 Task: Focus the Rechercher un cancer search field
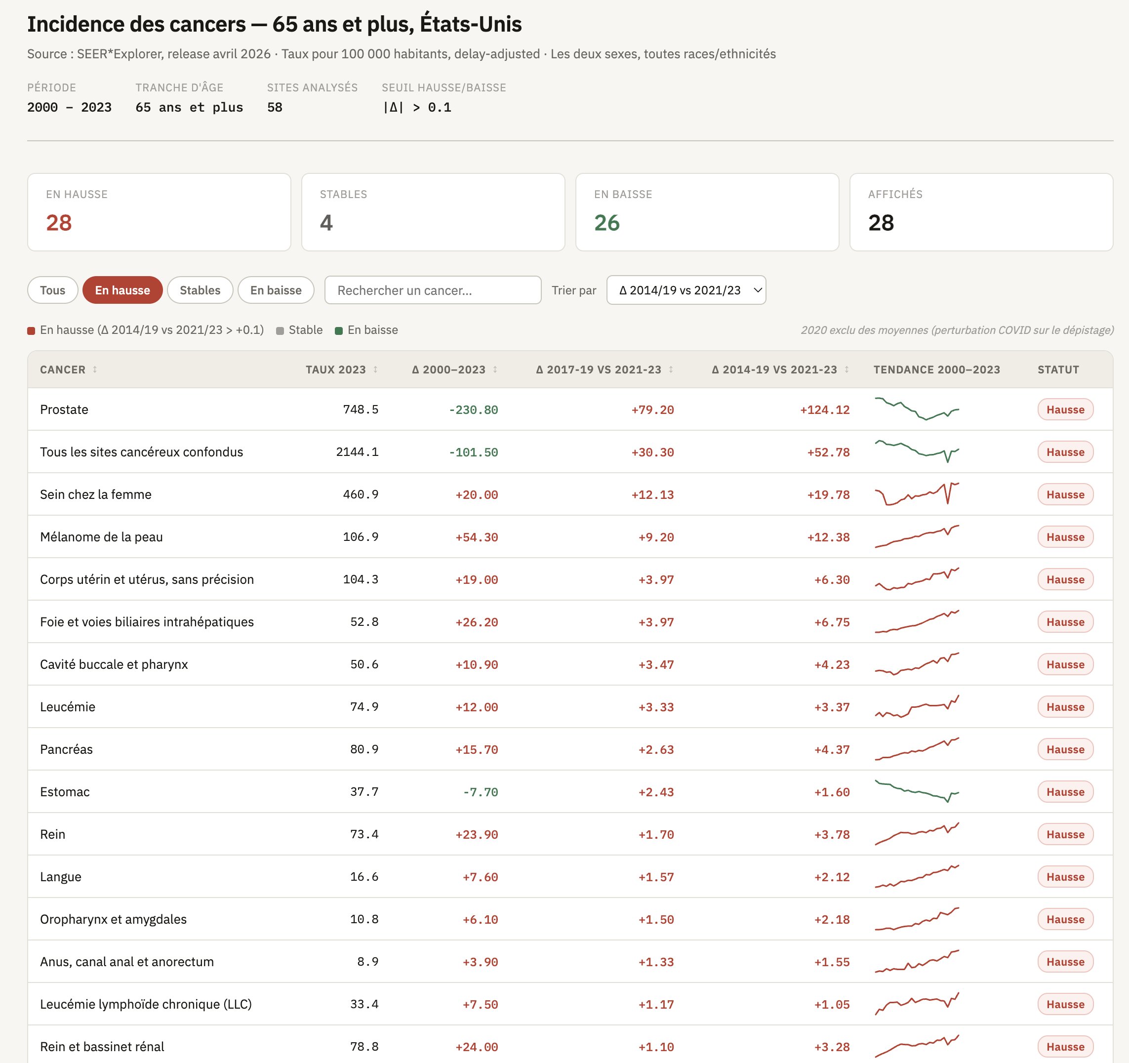432,290
